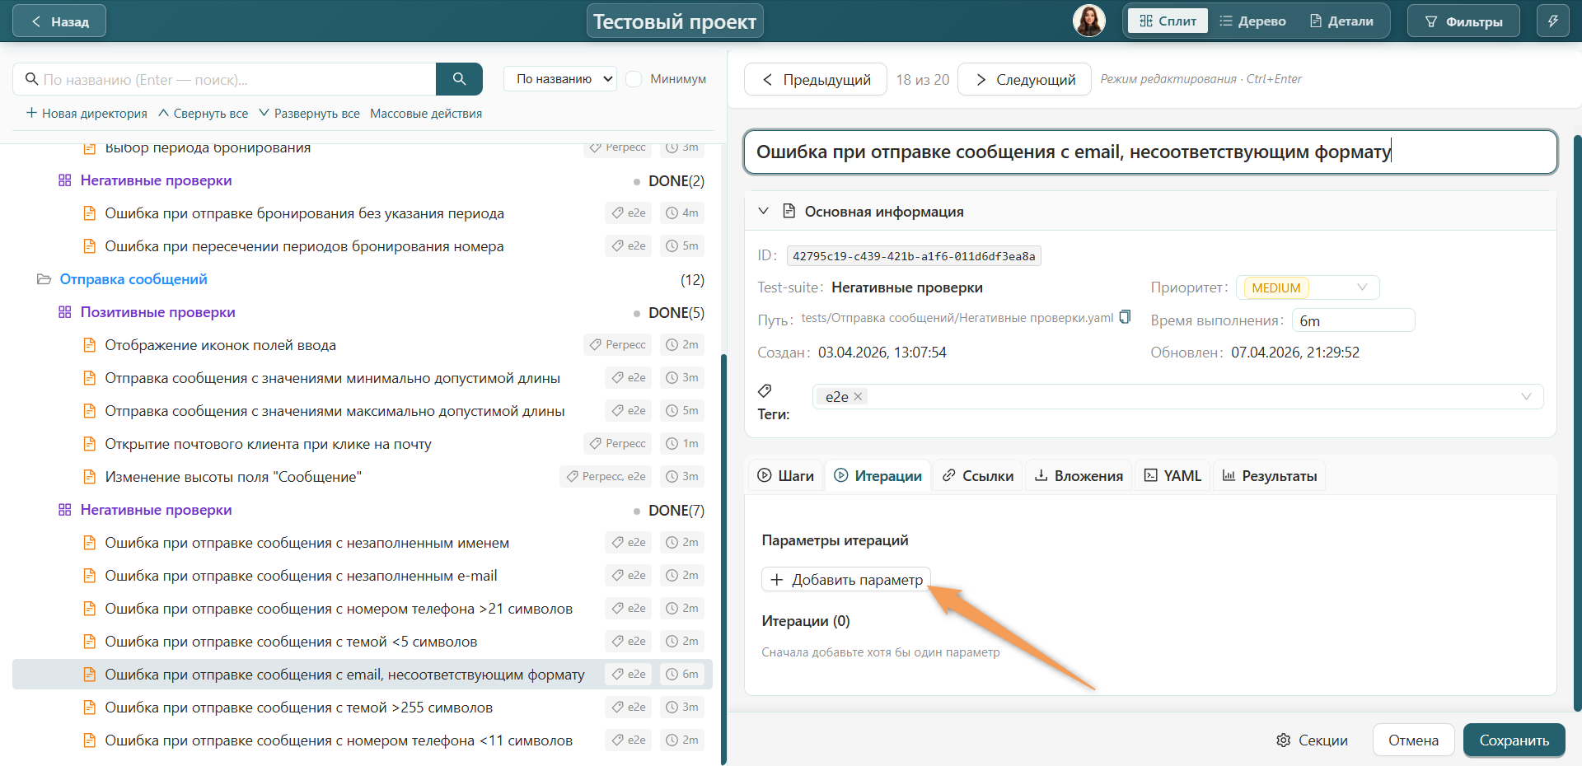Collapse all directories with Свернуть все
Screen dimensions: 1582x766
tap(203, 114)
